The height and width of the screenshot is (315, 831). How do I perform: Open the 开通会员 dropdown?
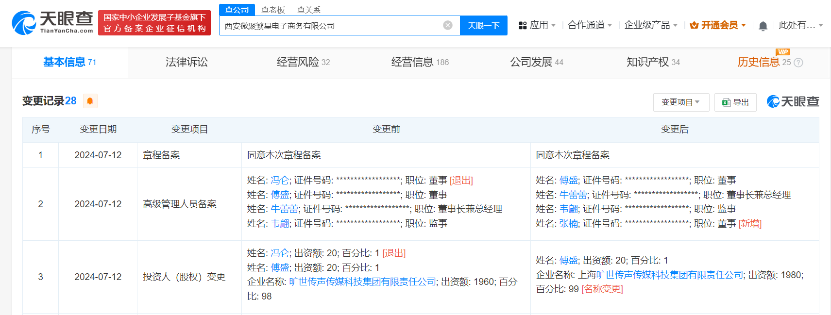coord(718,25)
